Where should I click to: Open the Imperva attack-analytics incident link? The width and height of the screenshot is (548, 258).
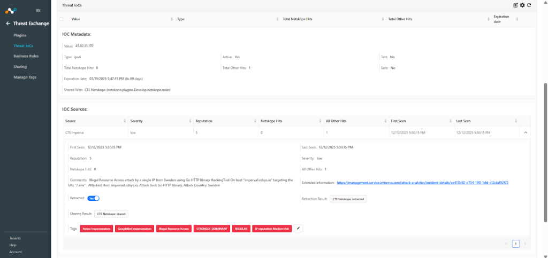(422, 182)
